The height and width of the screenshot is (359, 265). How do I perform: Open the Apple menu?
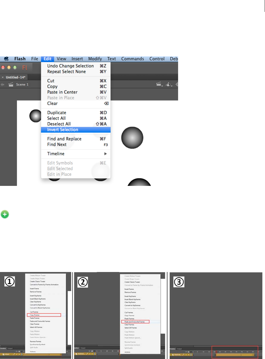(6, 59)
